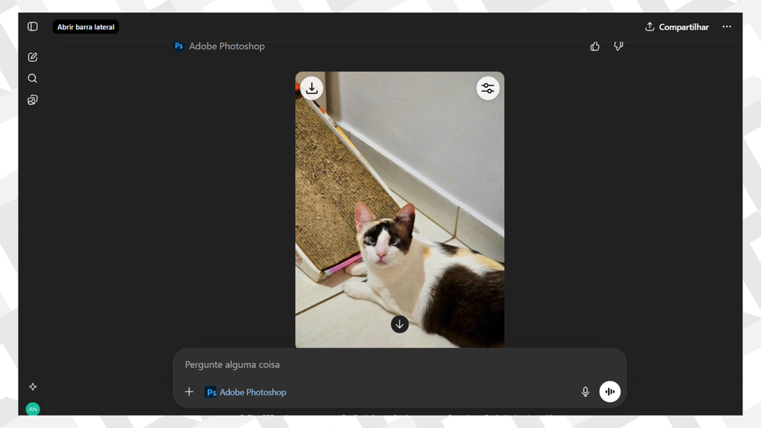The width and height of the screenshot is (761, 428).
Task: Open the AN user avatar
Action: tap(33, 409)
